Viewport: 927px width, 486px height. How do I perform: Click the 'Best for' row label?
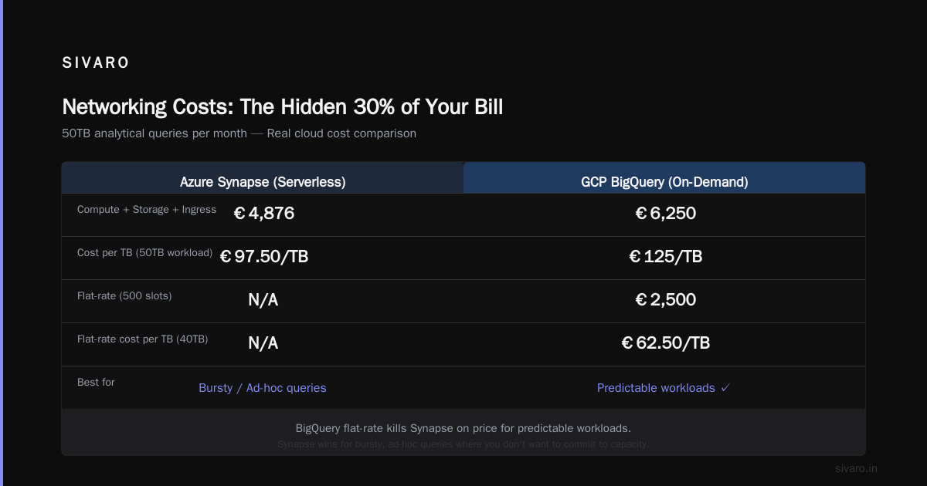(96, 382)
